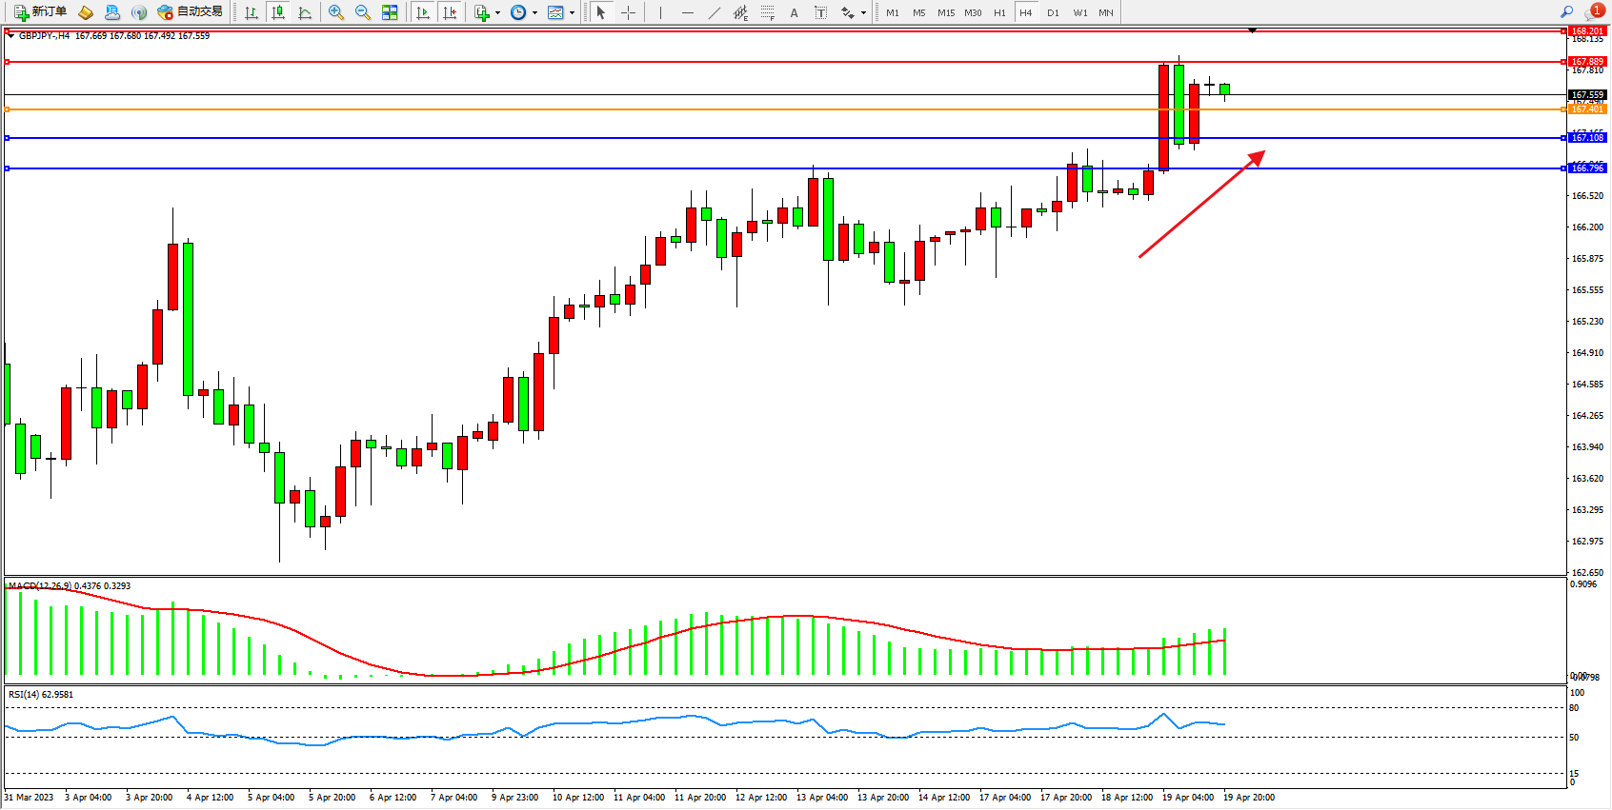Viewport: 1612px width, 810px height.
Task: Click the Tile Windows icon
Action: point(390,12)
